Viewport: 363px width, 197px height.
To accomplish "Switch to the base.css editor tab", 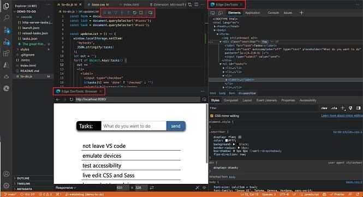I will [x=98, y=4].
